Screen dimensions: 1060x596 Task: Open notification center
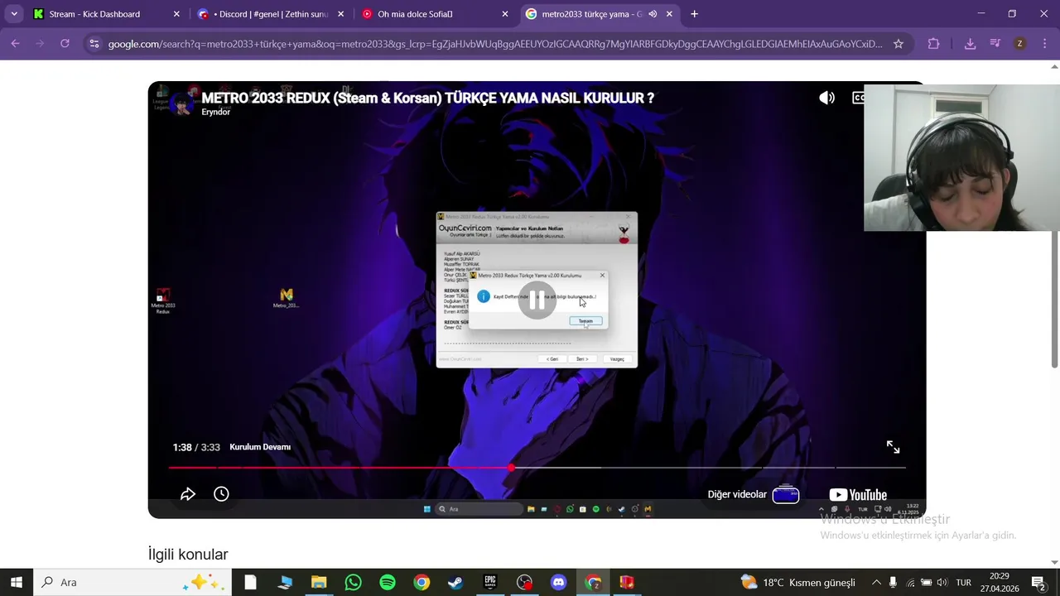point(1038,583)
